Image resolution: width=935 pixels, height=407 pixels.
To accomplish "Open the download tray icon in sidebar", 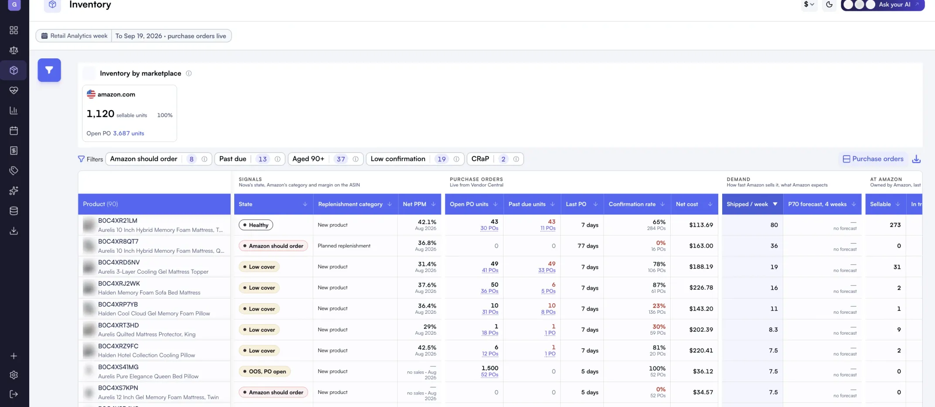I will click(x=14, y=231).
